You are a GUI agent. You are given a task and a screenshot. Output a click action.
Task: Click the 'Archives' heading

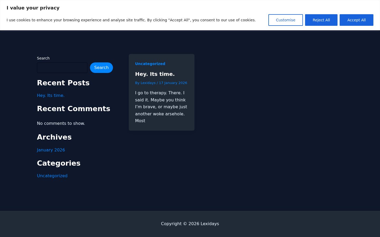[54, 137]
